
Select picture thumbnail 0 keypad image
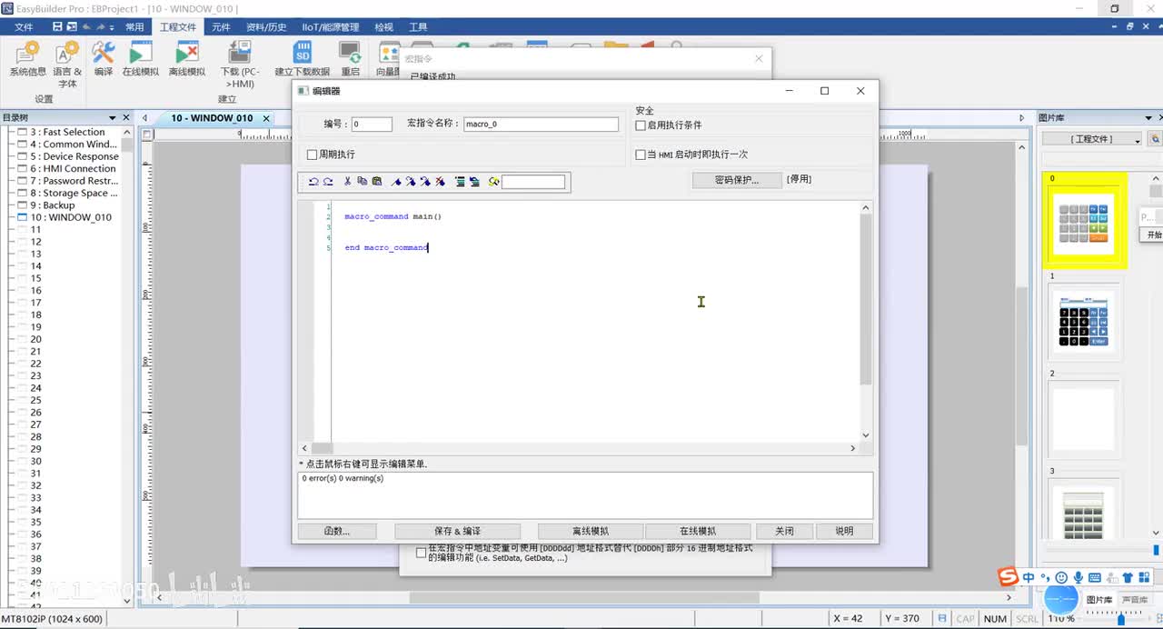1084,222
